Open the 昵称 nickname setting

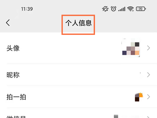click(x=78, y=75)
